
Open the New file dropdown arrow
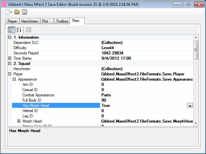click(11, 12)
